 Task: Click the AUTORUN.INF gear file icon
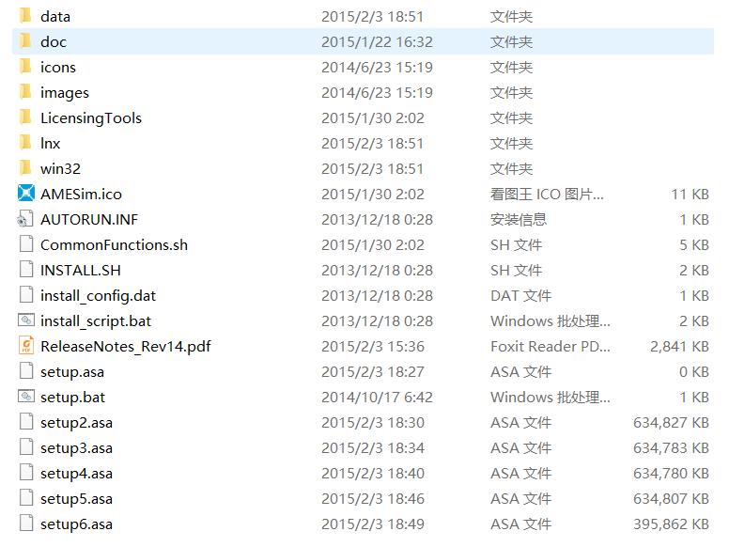pyautogui.click(x=26, y=219)
